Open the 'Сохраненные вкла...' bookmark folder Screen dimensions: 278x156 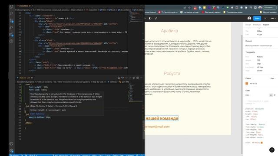(233, 12)
